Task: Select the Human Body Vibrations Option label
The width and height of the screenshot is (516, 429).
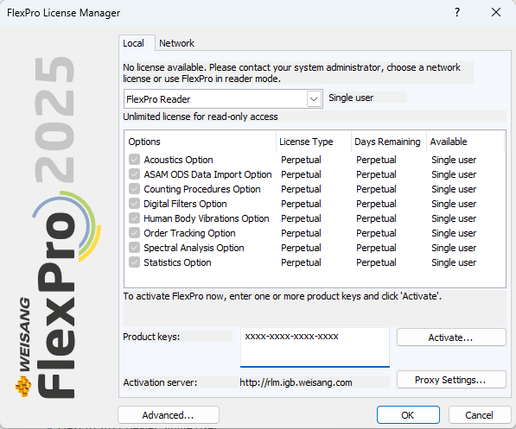Action: click(207, 218)
